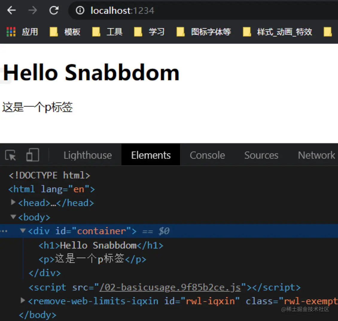Expand the head element node
Viewport: 338px width, 321px height.
click(13, 202)
